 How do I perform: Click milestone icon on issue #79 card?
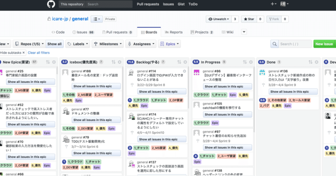66,147
